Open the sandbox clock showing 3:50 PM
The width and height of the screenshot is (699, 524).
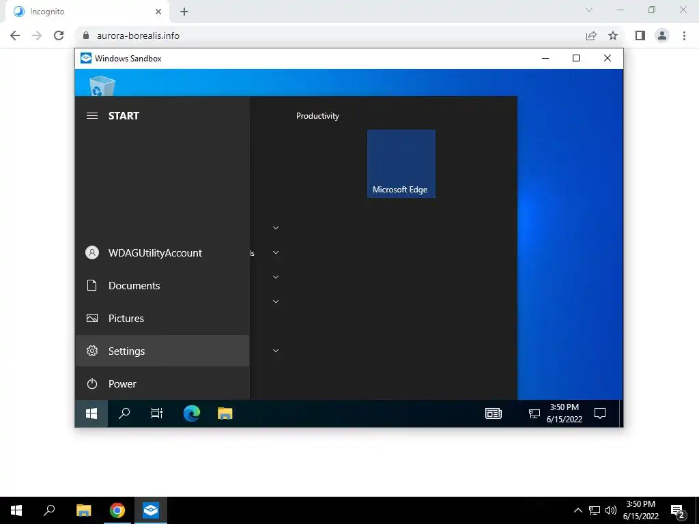coord(565,413)
